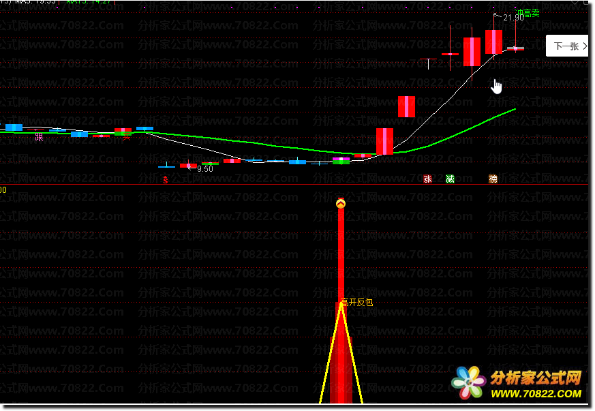The image size is (595, 411).
Task: Select the pink 跟 signal label
Action: 39,137
